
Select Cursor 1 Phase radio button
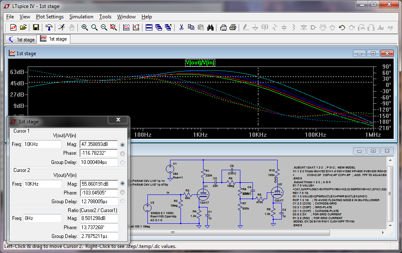[x=122, y=153]
